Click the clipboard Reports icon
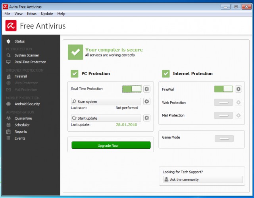Screen dimensions: 254x198 click(8, 132)
